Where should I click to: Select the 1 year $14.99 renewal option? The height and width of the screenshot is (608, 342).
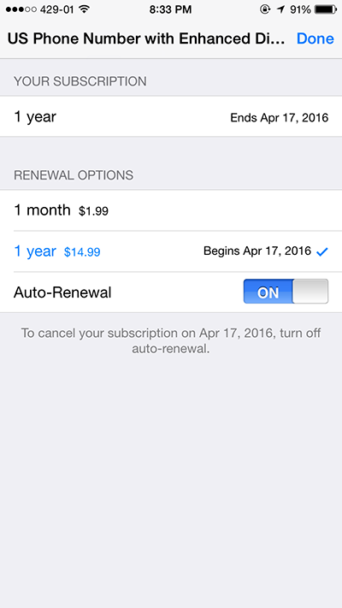click(171, 251)
